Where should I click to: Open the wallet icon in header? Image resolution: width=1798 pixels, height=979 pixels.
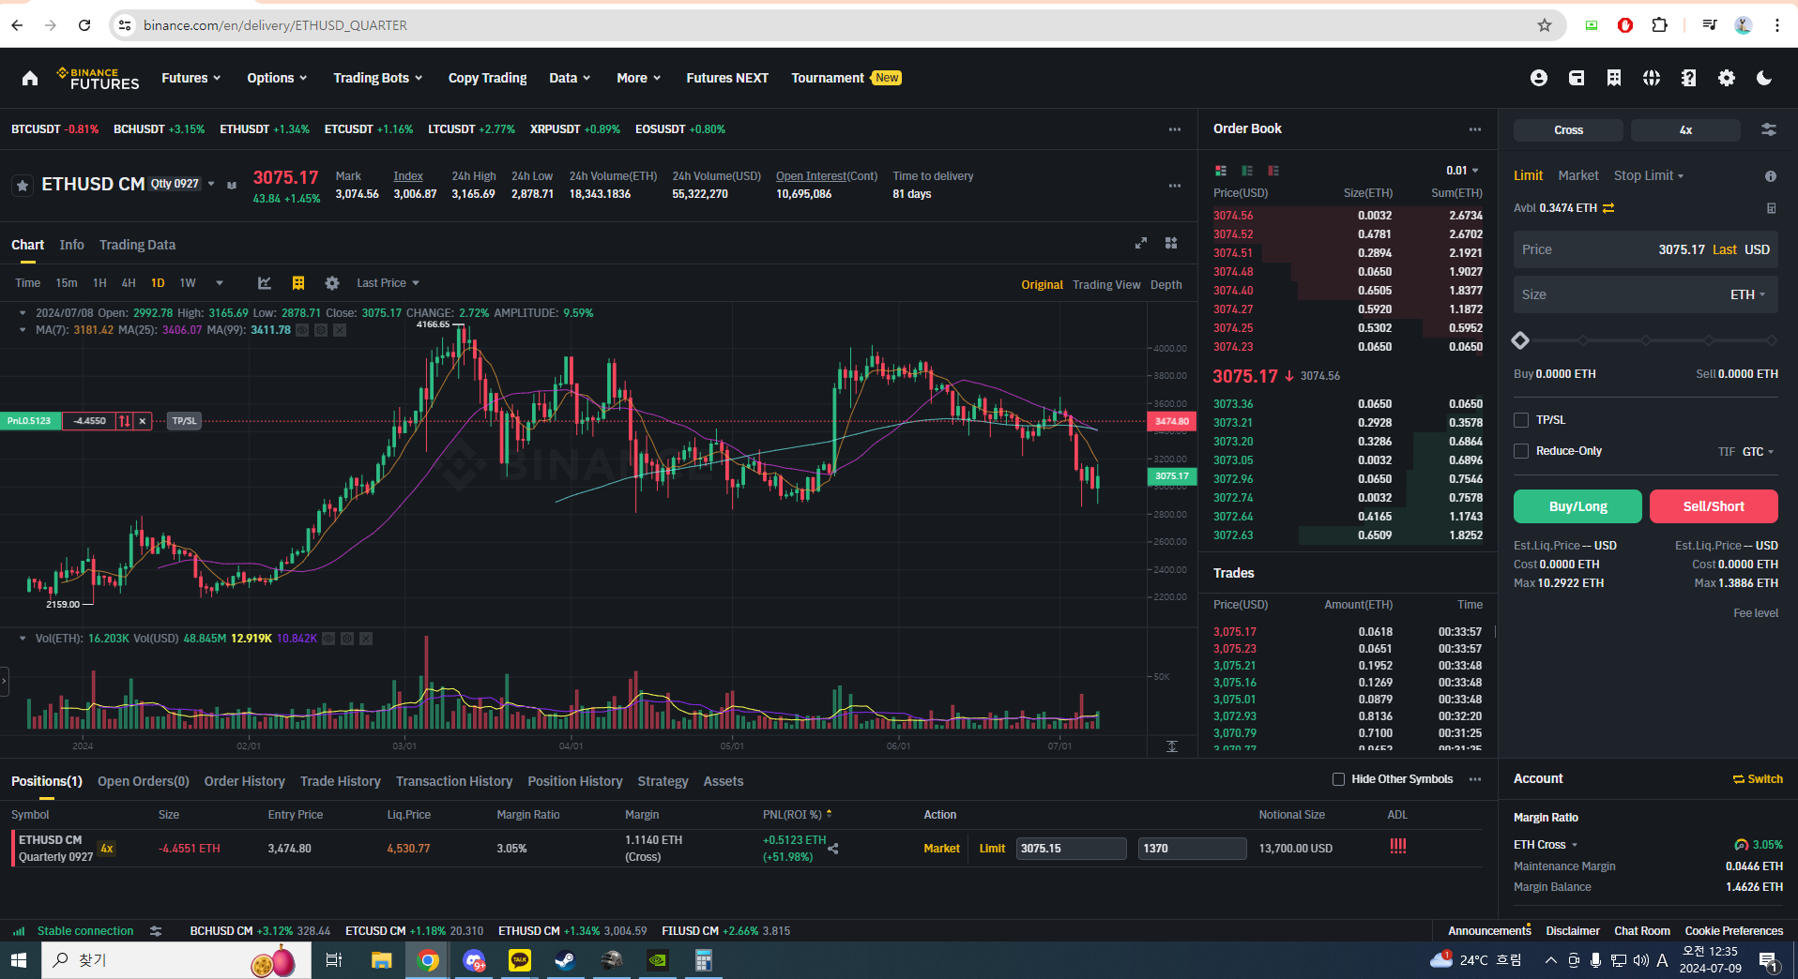(1577, 78)
